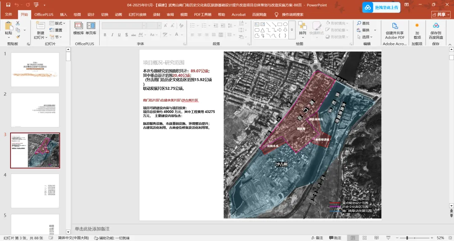Open the 幻灯片放映 (Slide Show) tab
Viewport: 454px width, 241px height.
click(137, 14)
